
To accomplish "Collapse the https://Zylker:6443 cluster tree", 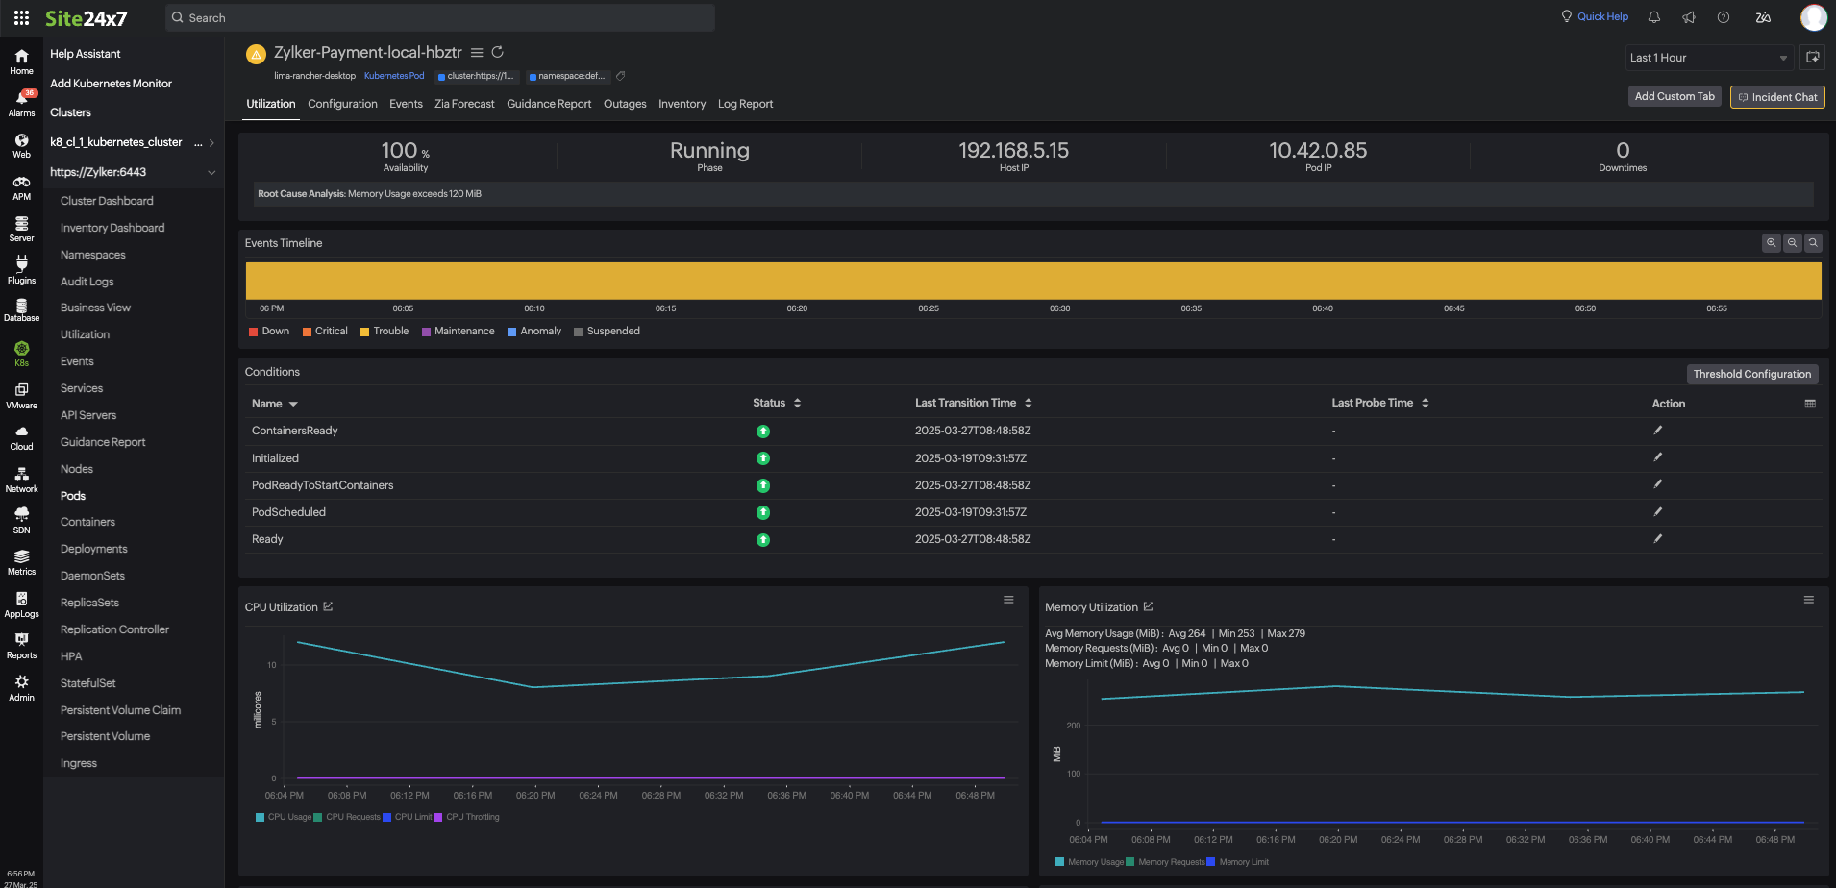I will click(211, 172).
